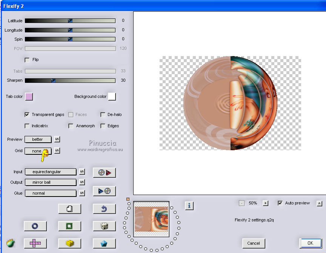
Task: Click the source image thumbnail
Action: point(151,219)
